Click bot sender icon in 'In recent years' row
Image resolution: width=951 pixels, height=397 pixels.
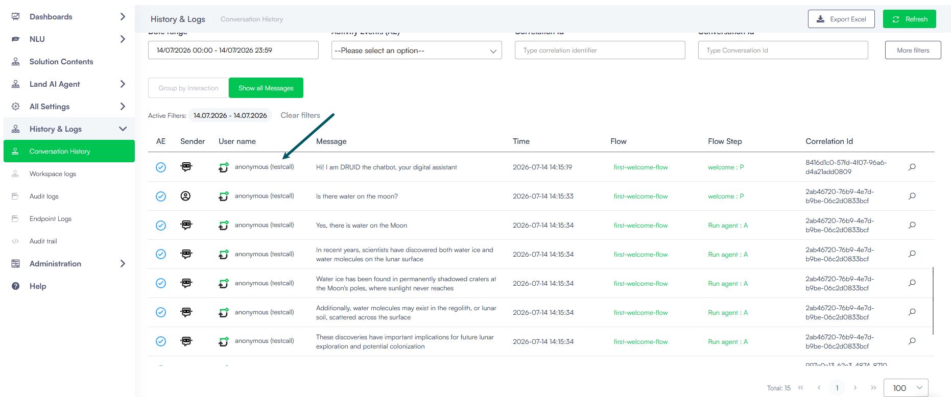pos(186,254)
